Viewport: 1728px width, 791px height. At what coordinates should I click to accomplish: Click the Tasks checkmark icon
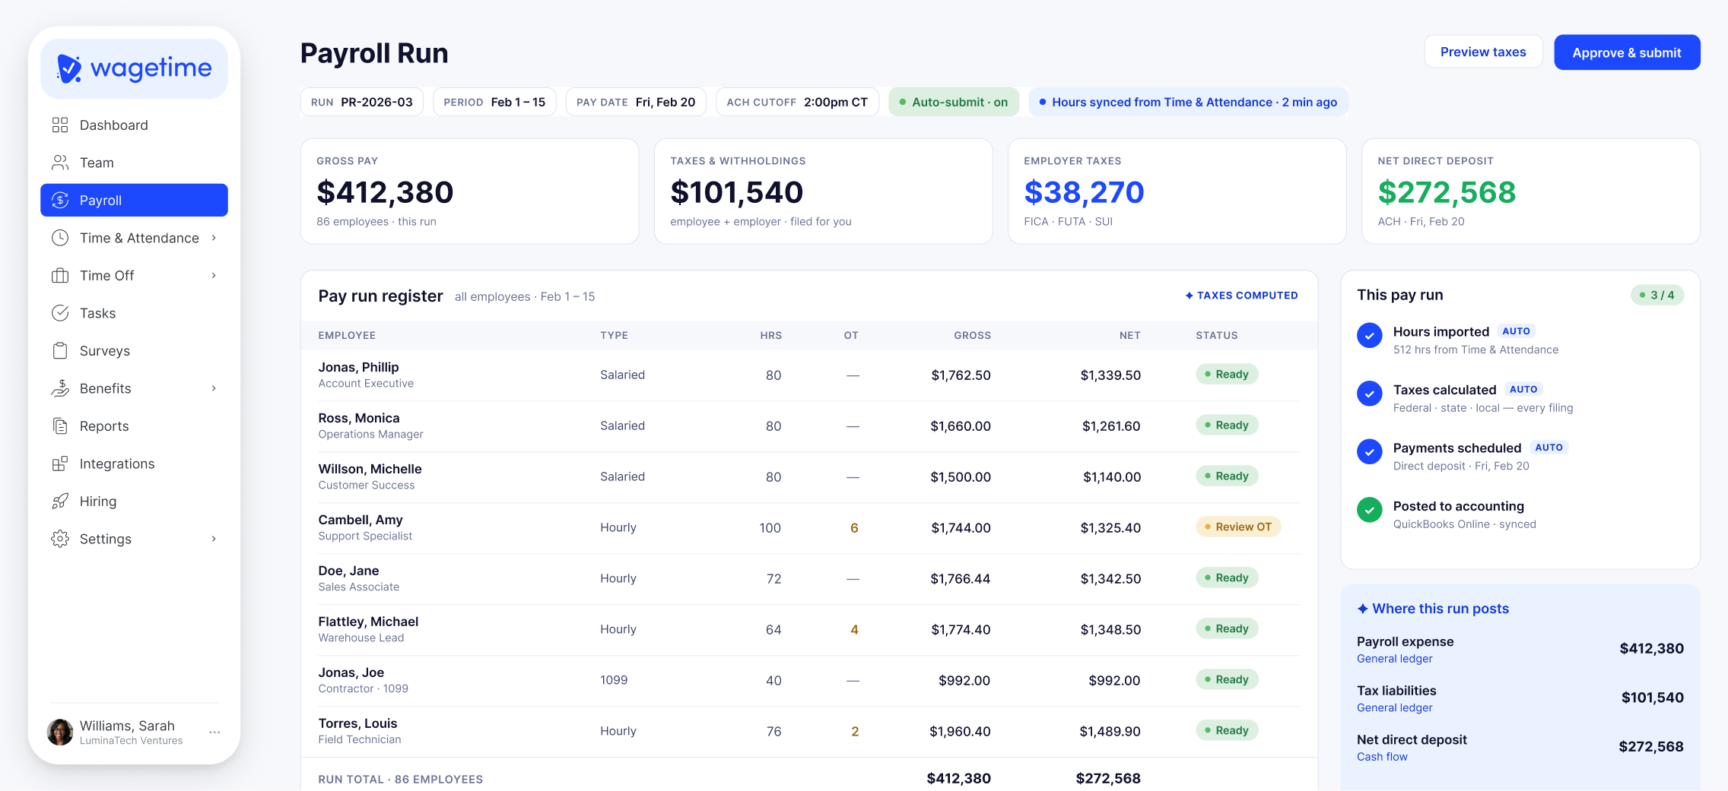pyautogui.click(x=60, y=313)
